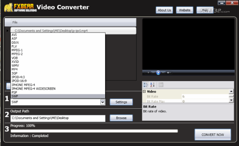
Task: Collapse the Video property category
Action: point(144,91)
